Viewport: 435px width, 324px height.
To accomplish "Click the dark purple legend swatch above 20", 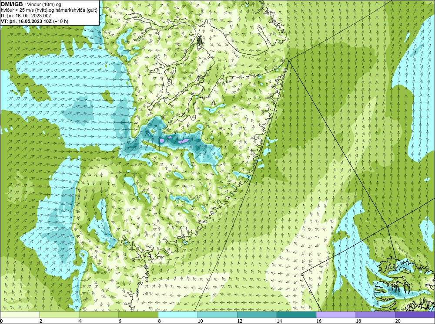I will tap(415, 314).
